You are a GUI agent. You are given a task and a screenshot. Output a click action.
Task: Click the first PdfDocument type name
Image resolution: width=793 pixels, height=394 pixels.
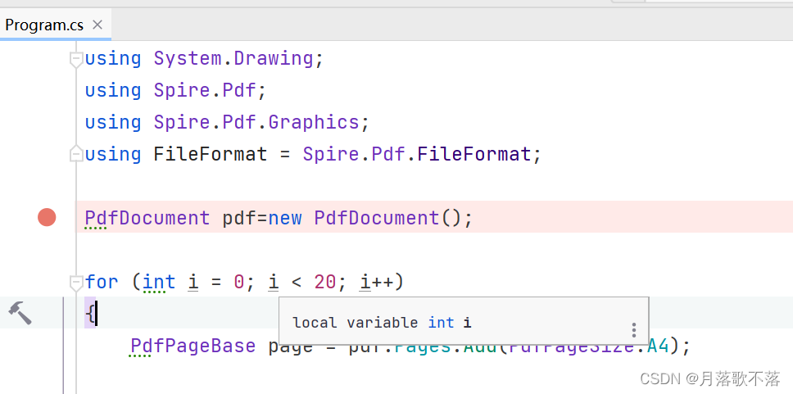(147, 218)
